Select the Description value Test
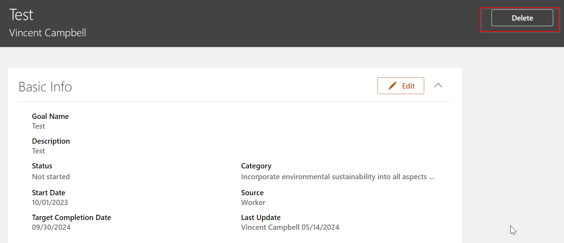This screenshot has height=243, width=564. click(38, 151)
